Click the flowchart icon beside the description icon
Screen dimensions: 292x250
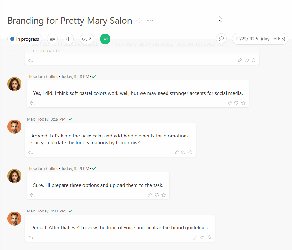[x=68, y=39]
